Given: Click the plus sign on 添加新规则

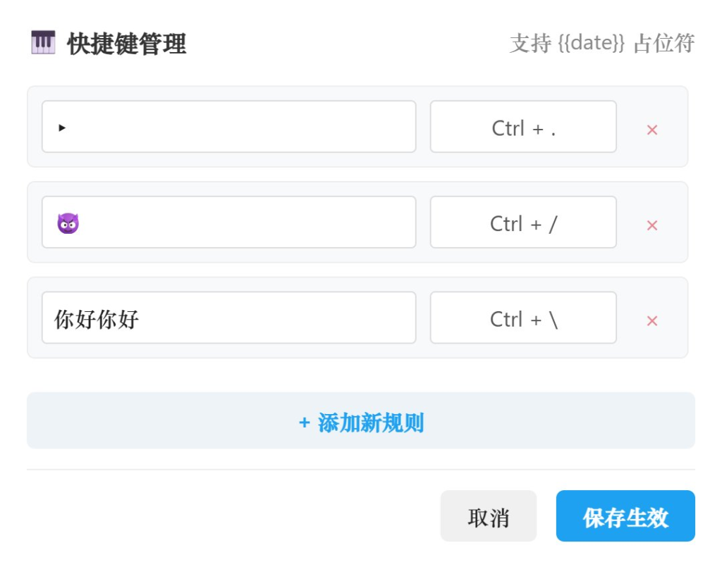Looking at the screenshot, I should tap(305, 423).
